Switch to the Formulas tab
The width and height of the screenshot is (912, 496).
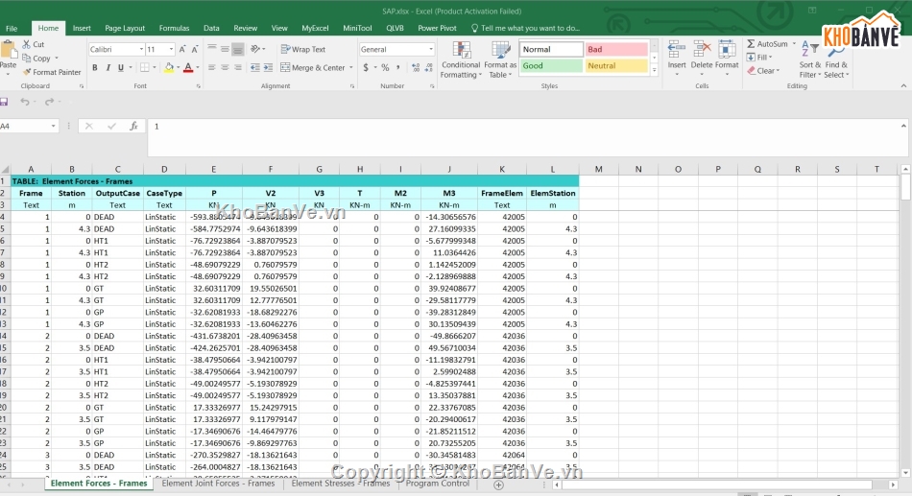(174, 28)
